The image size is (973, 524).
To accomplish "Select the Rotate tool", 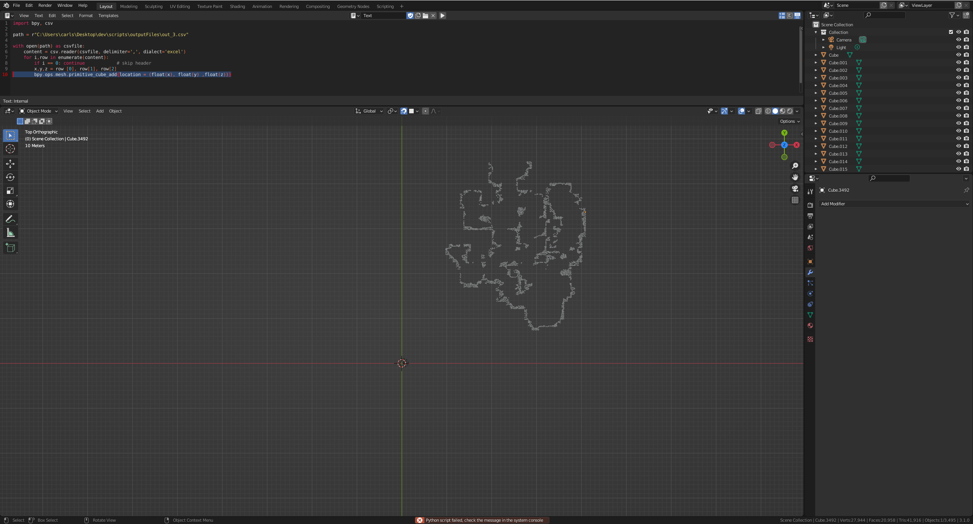I will (10, 177).
